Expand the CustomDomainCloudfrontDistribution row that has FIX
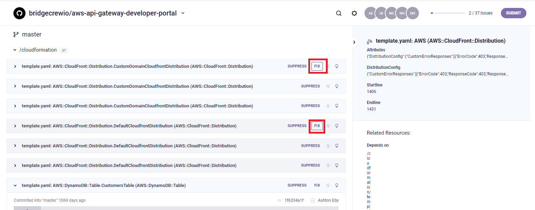 click(15, 66)
